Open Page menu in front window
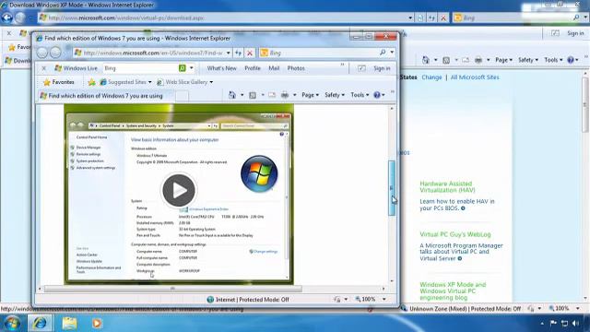This screenshot has width=590, height=332. [310, 95]
